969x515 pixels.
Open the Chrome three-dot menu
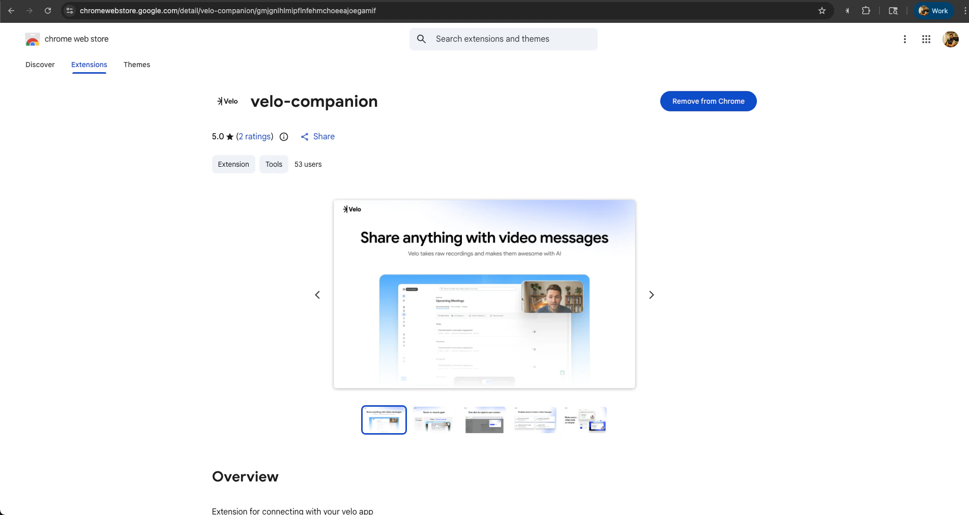pyautogui.click(x=965, y=11)
